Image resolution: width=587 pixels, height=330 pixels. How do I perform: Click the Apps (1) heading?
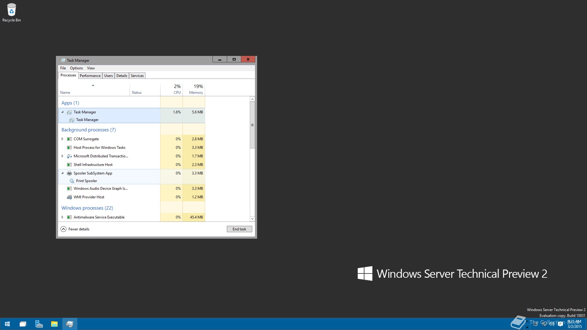70,103
